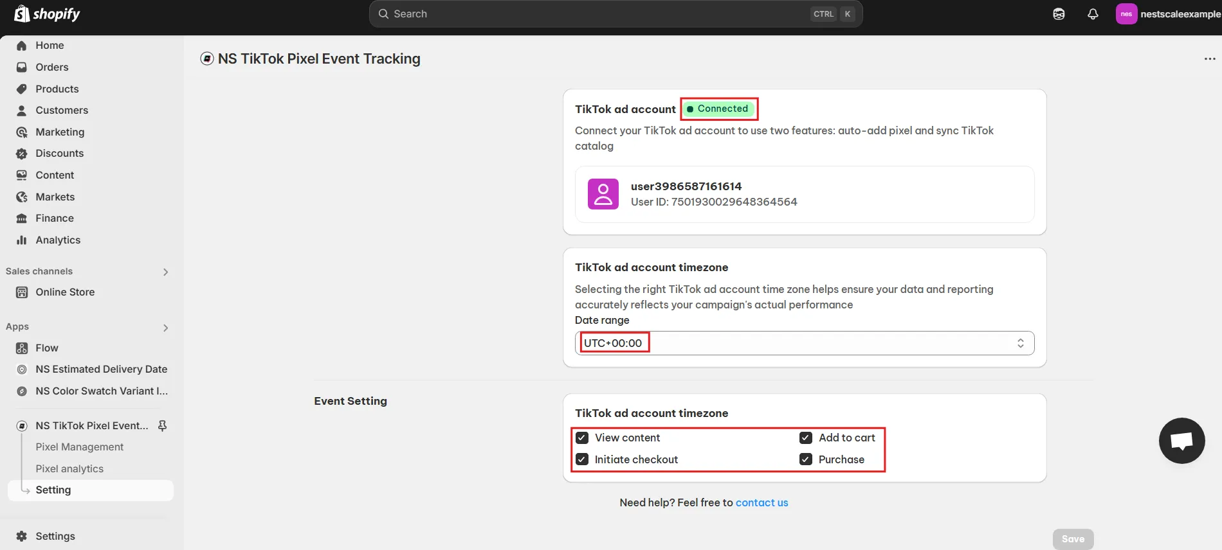Click NS TikTok Pixel Event sidebar icon
Screen dimensions: 1222x550
coord(22,426)
